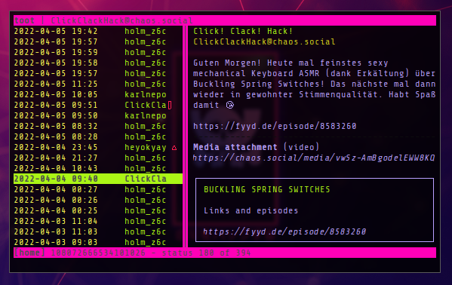Click the red marker beside ClickCla at 09:51

pyautogui.click(x=170, y=106)
